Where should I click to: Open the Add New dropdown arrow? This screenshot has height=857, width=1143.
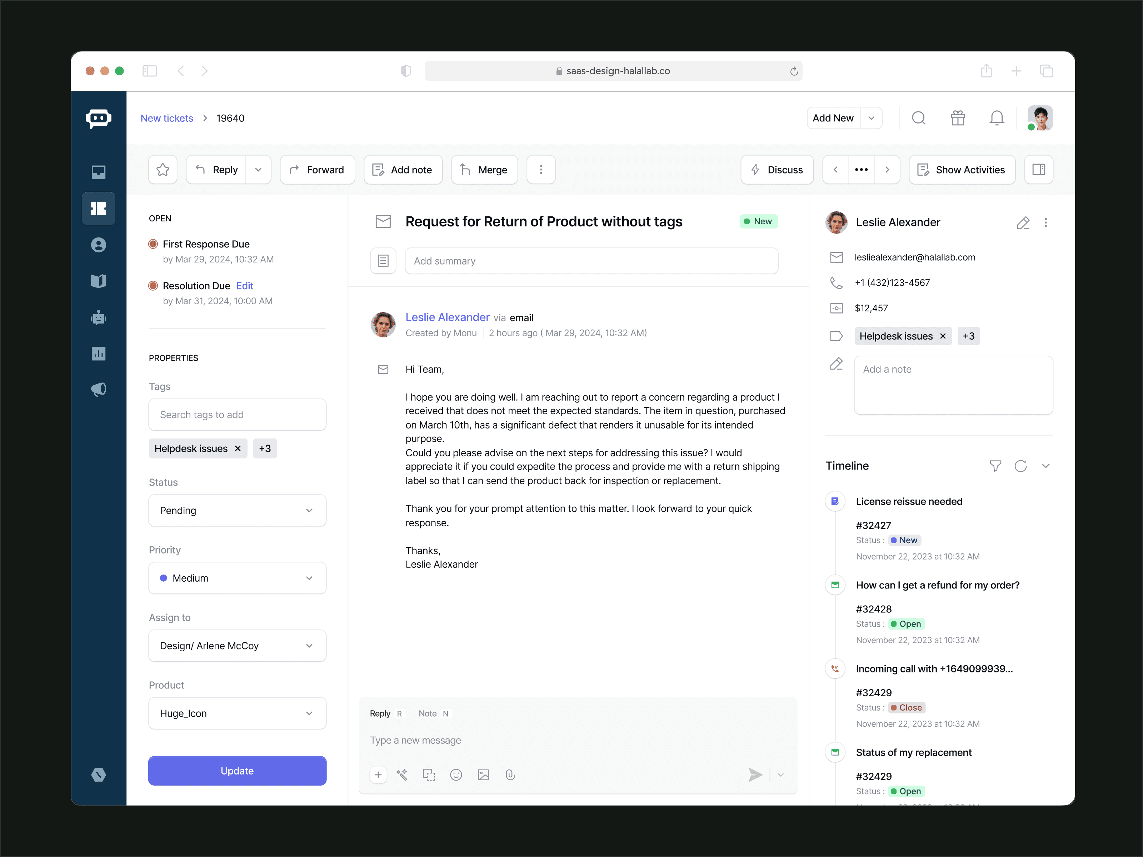click(x=871, y=118)
